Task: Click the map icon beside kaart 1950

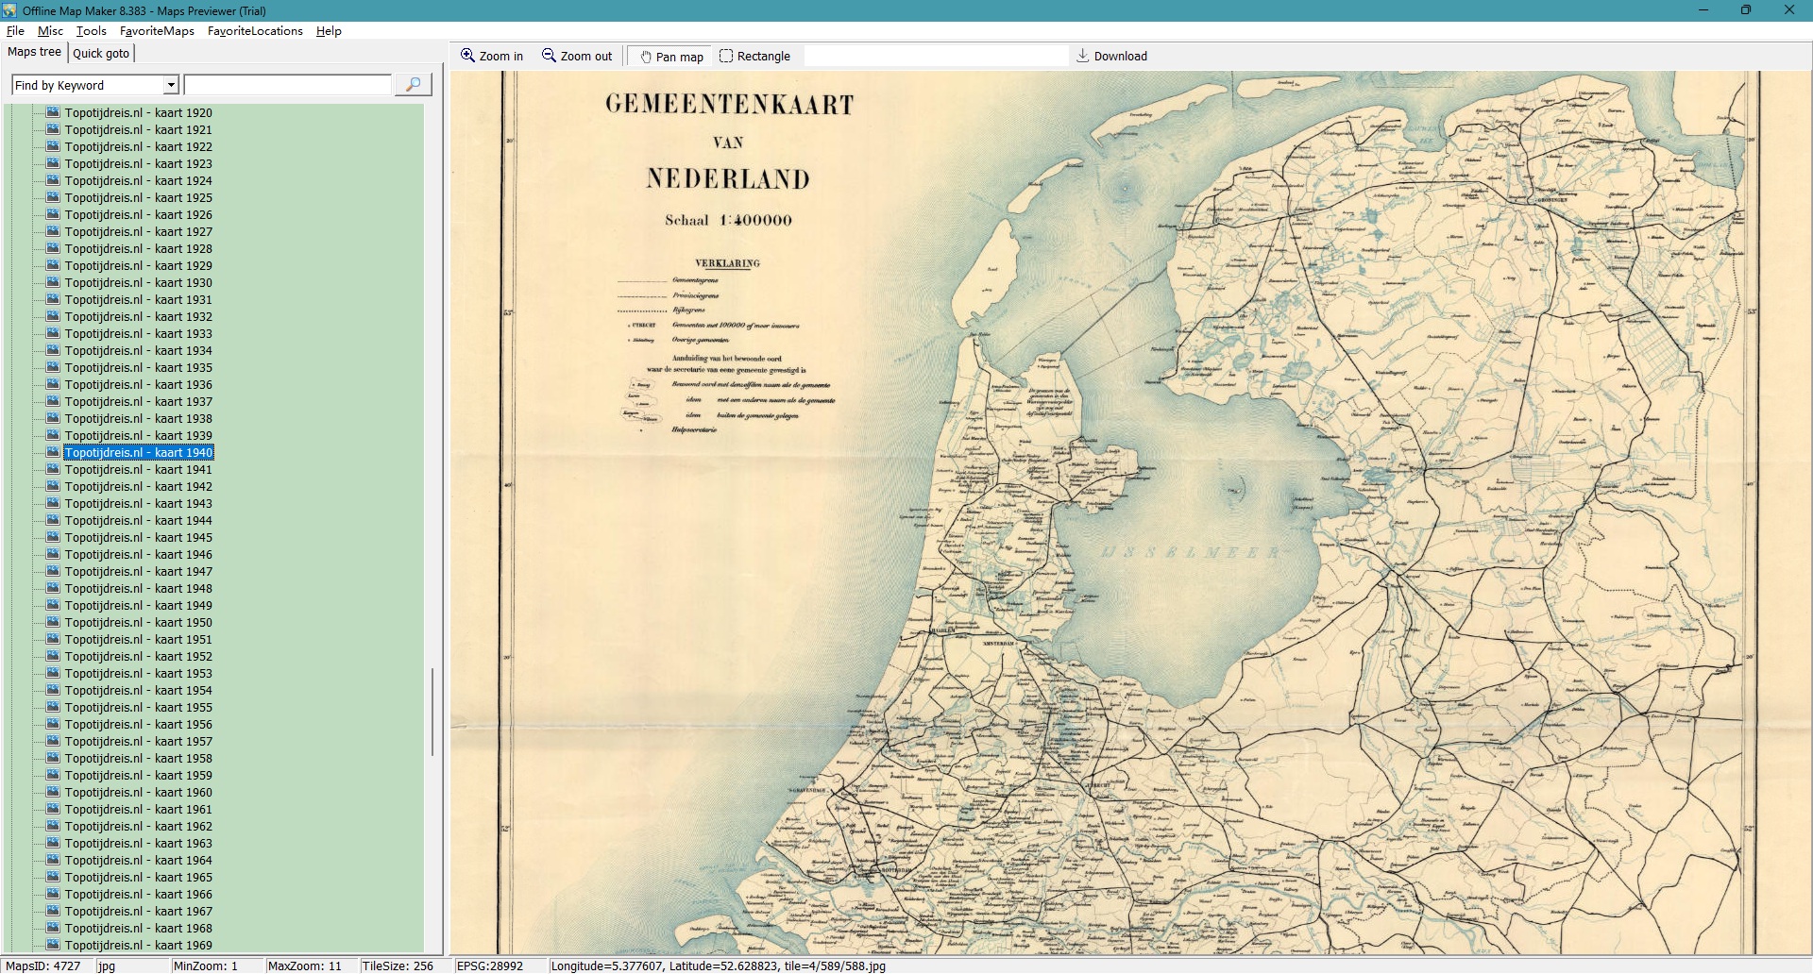Action: pos(54,622)
